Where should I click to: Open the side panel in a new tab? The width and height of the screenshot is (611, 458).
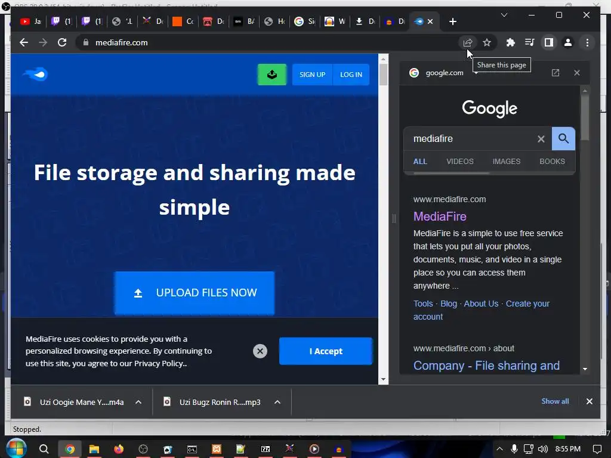[556, 73]
